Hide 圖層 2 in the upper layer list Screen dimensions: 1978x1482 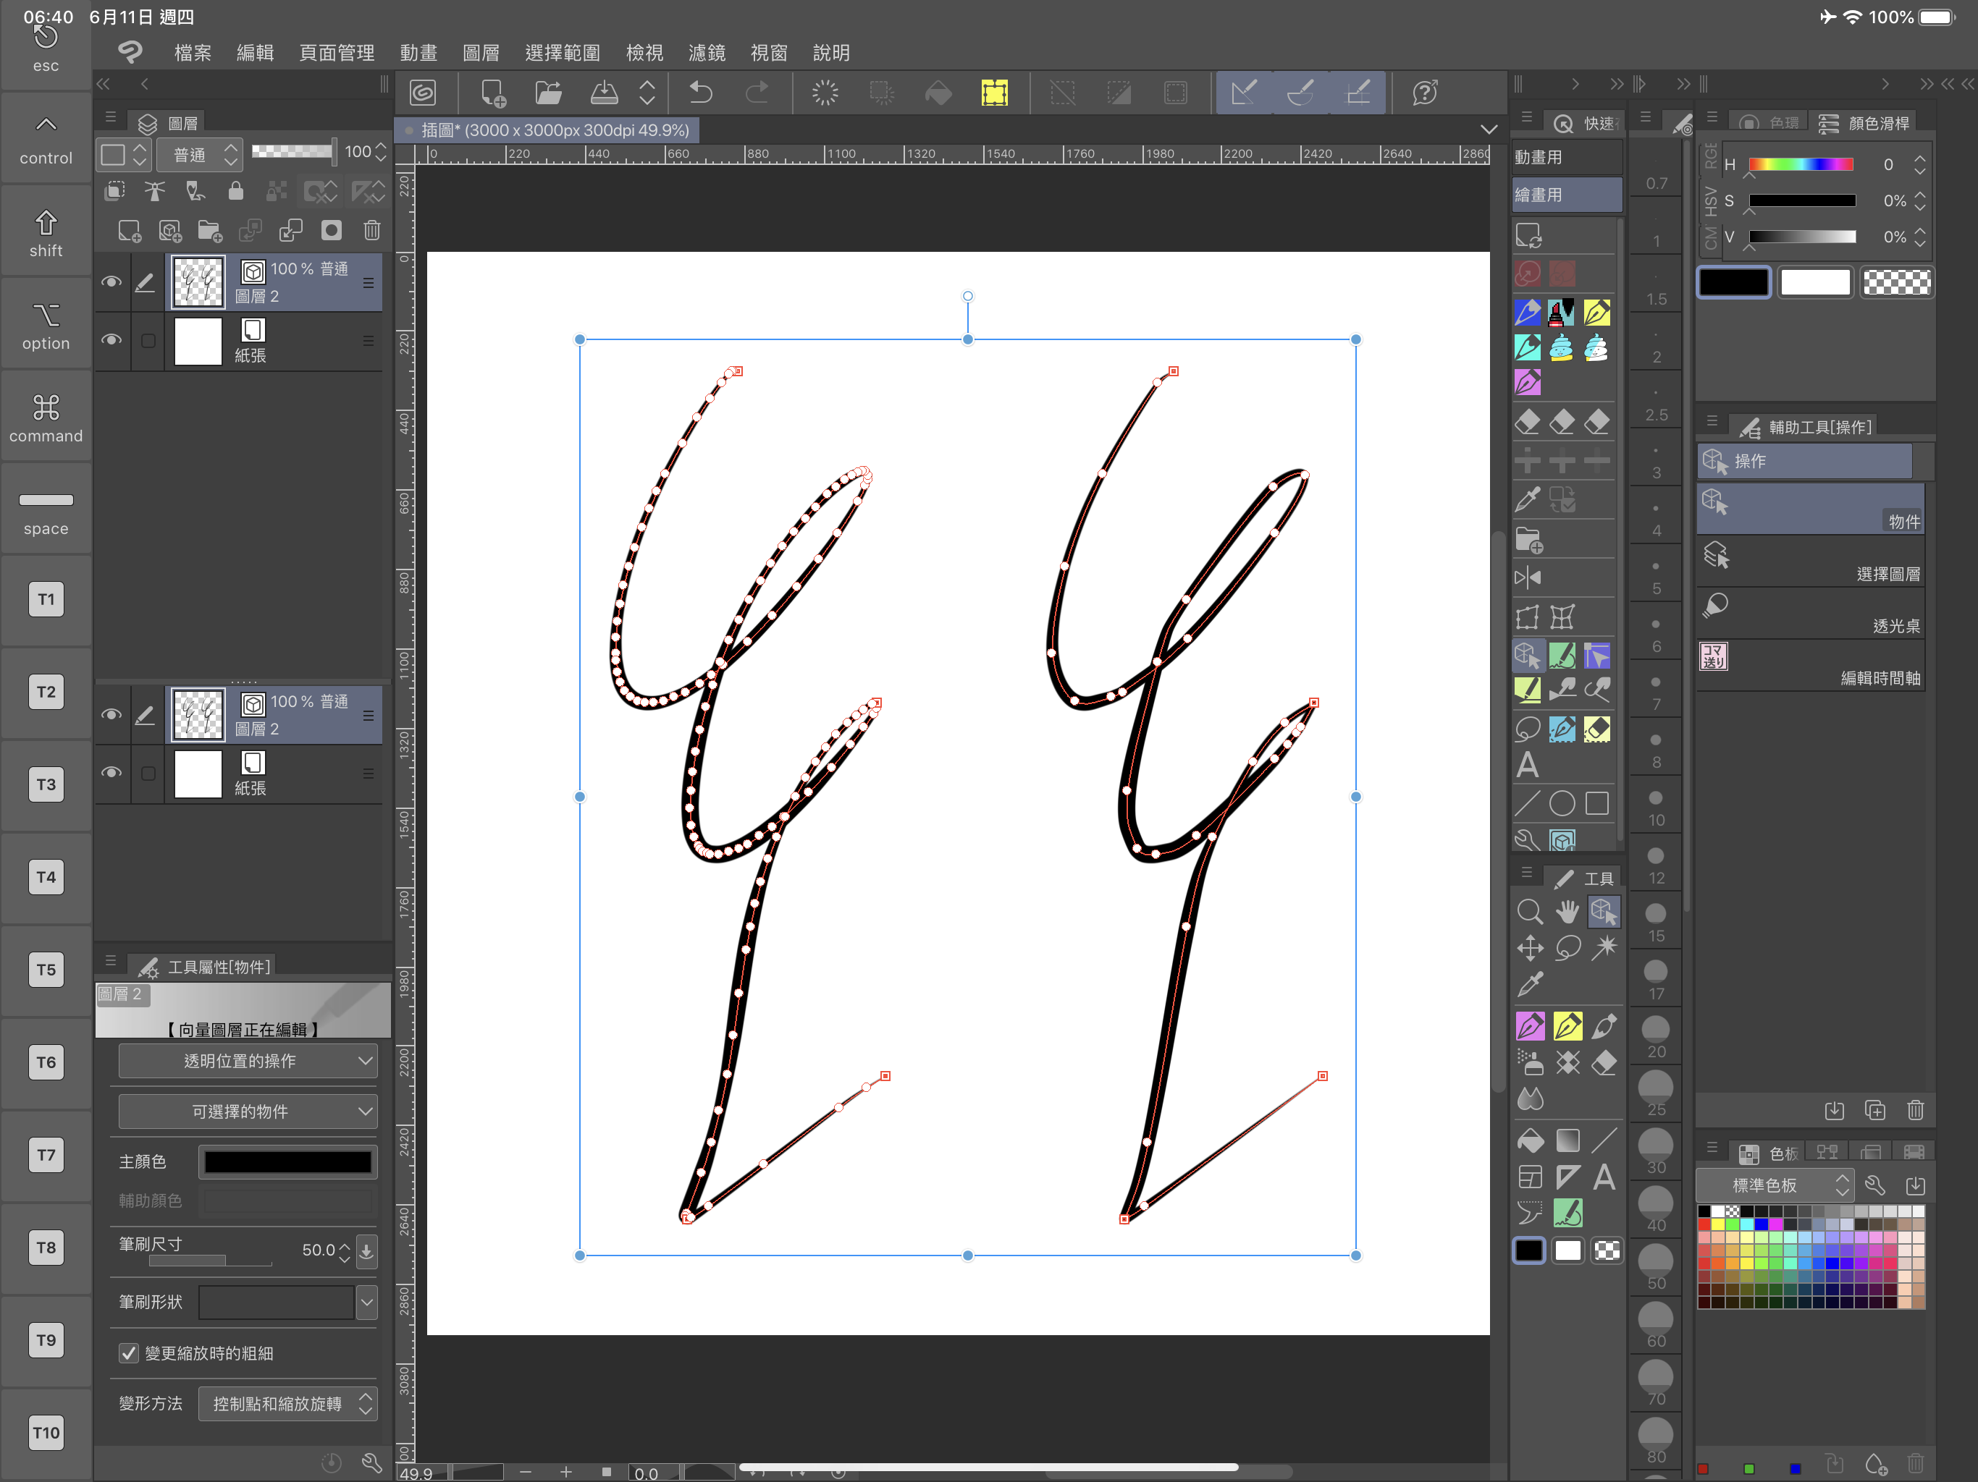pos(111,282)
